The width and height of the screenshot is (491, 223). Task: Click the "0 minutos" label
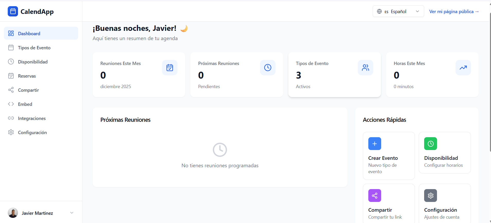(x=404, y=87)
